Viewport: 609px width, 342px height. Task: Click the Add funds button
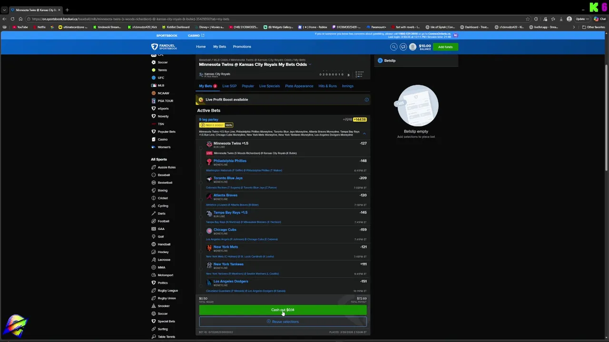445,47
